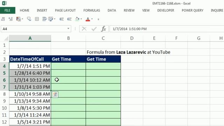This screenshot has width=224, height=126.
Task: Open the Fill Color dropdown arrow
Action: pos(81,19)
